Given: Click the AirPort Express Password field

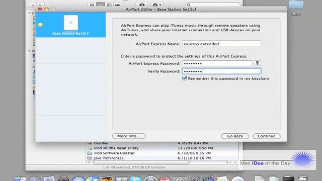Looking at the screenshot, I should point(217,63).
